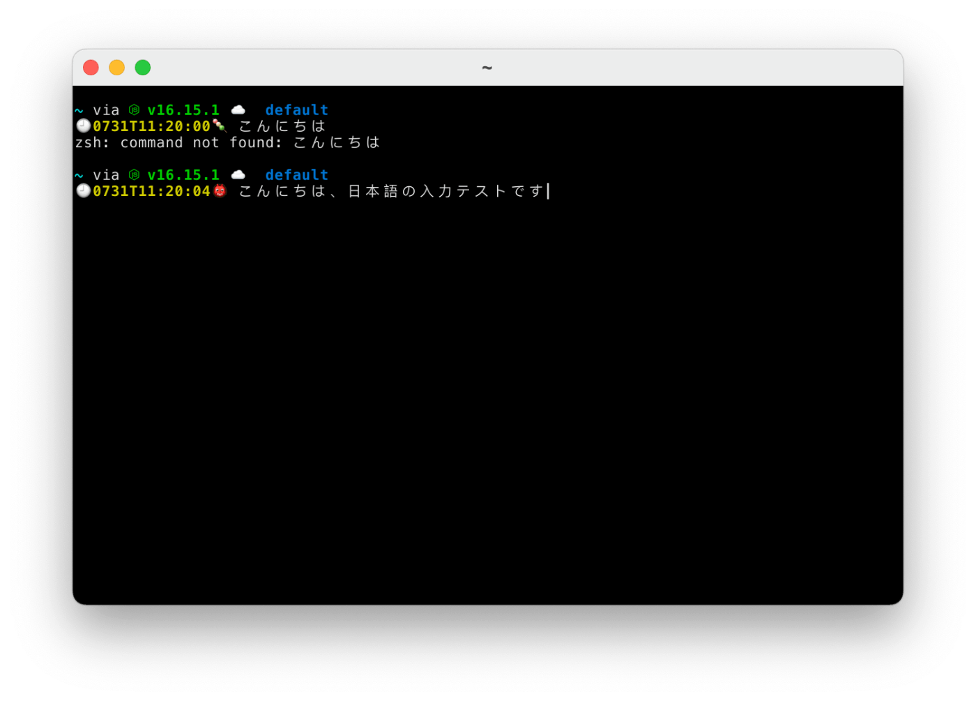The image size is (976, 701).
Task: Click 'default' in the first prompt line
Action: (x=296, y=110)
